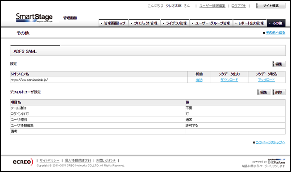Click 編集 button for デフォルトユーザ設定
The height and width of the screenshot is (172, 291).
264,92
